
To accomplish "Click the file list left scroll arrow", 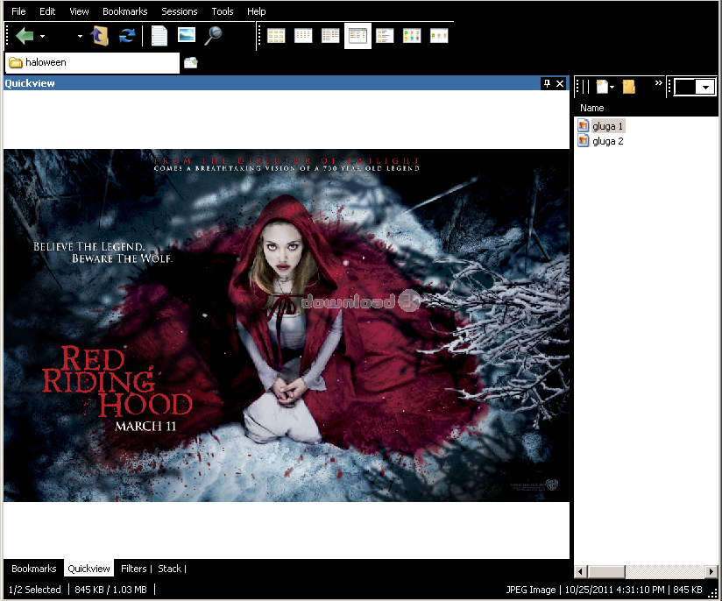I will (580, 571).
